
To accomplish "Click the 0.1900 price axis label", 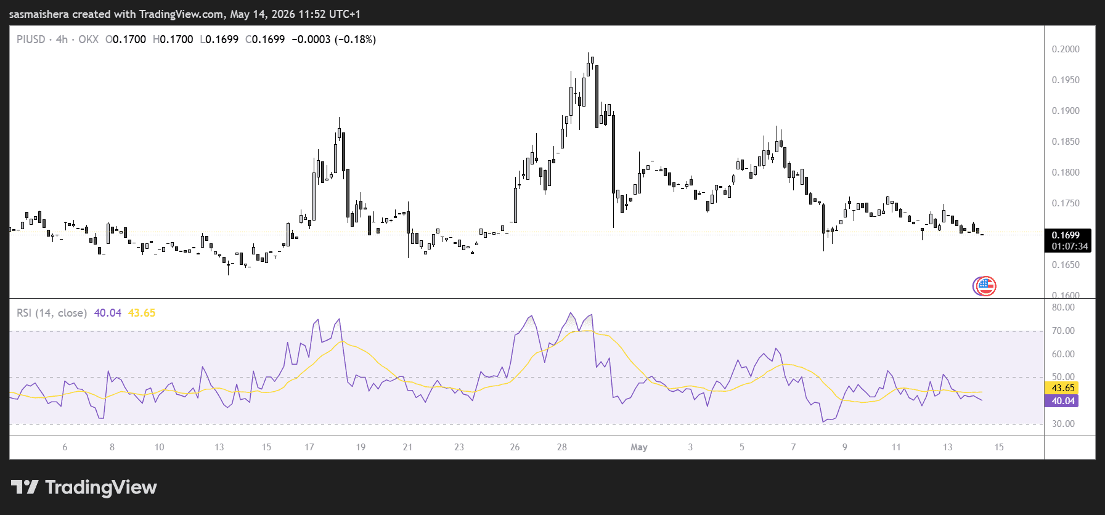I will click(x=1066, y=111).
